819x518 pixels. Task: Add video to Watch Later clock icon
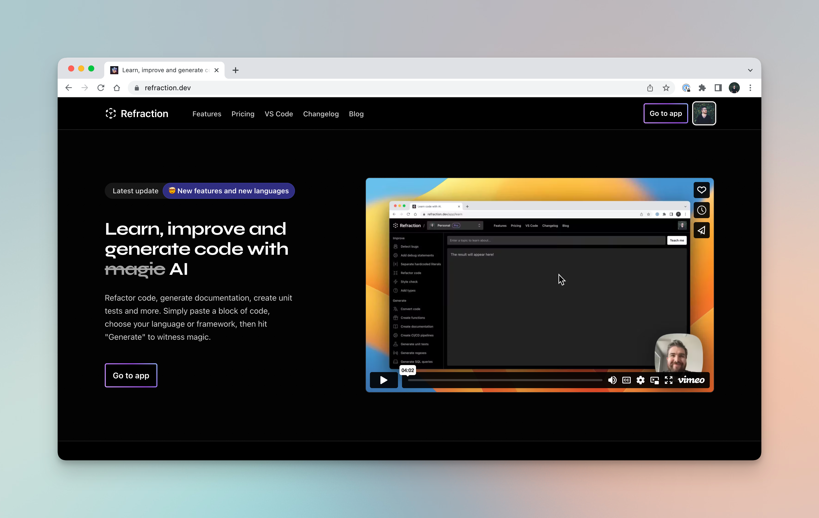click(x=701, y=210)
